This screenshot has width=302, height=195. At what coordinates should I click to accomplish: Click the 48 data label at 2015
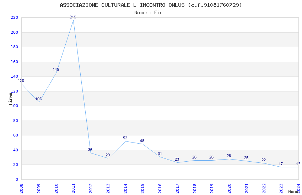point(142,141)
